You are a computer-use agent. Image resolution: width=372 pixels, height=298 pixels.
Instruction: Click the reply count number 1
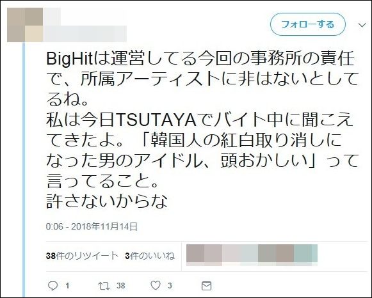point(67,286)
